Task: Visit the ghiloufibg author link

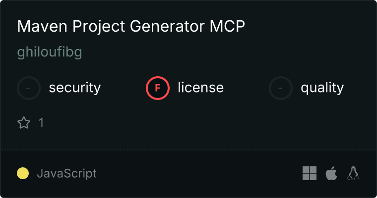Action: (x=49, y=53)
